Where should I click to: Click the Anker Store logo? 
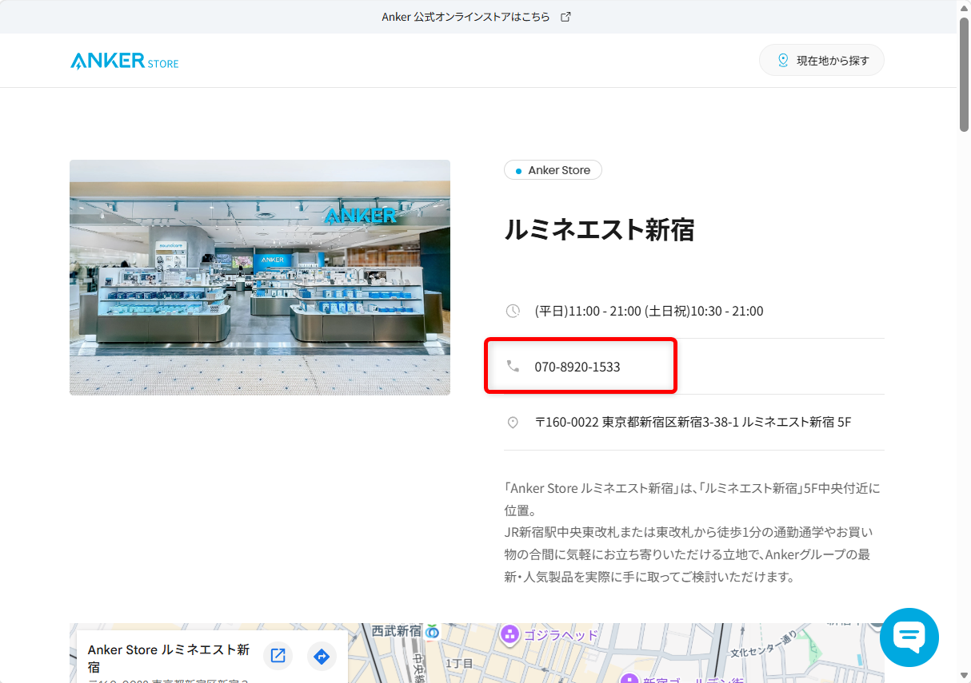click(125, 61)
